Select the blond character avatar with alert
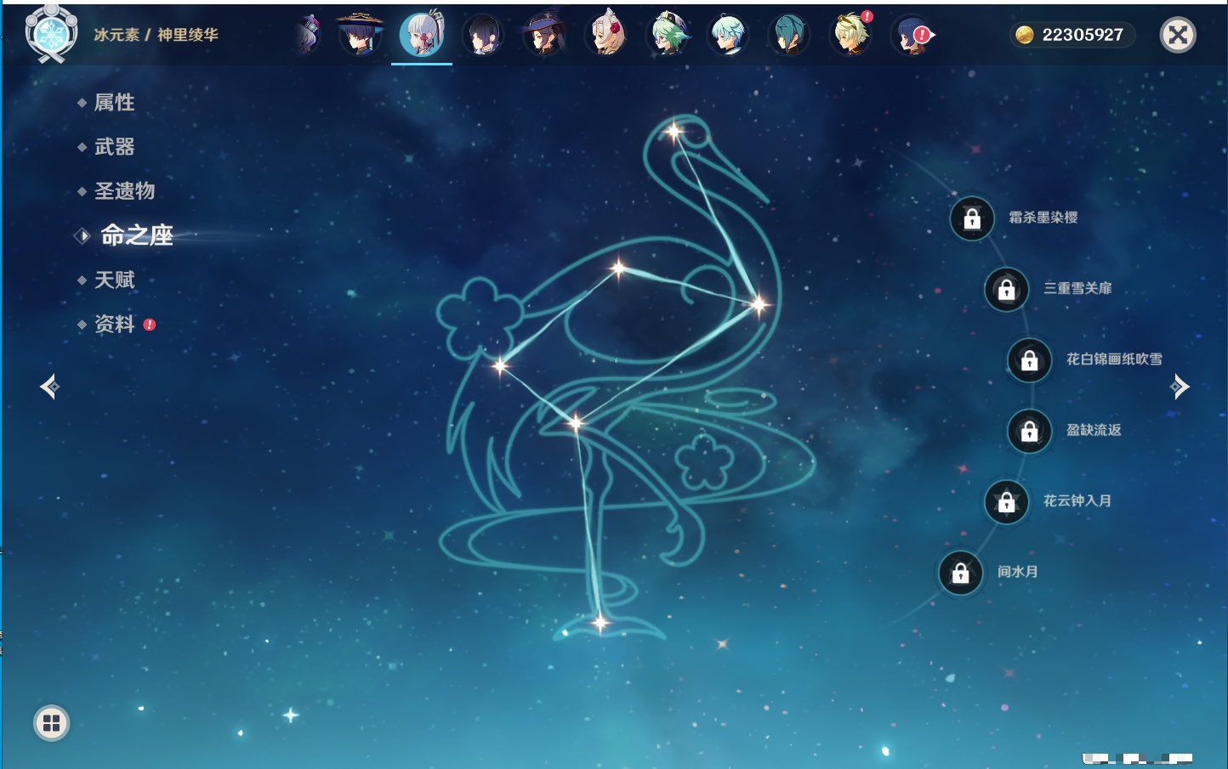The width and height of the screenshot is (1228, 769). 850,35
